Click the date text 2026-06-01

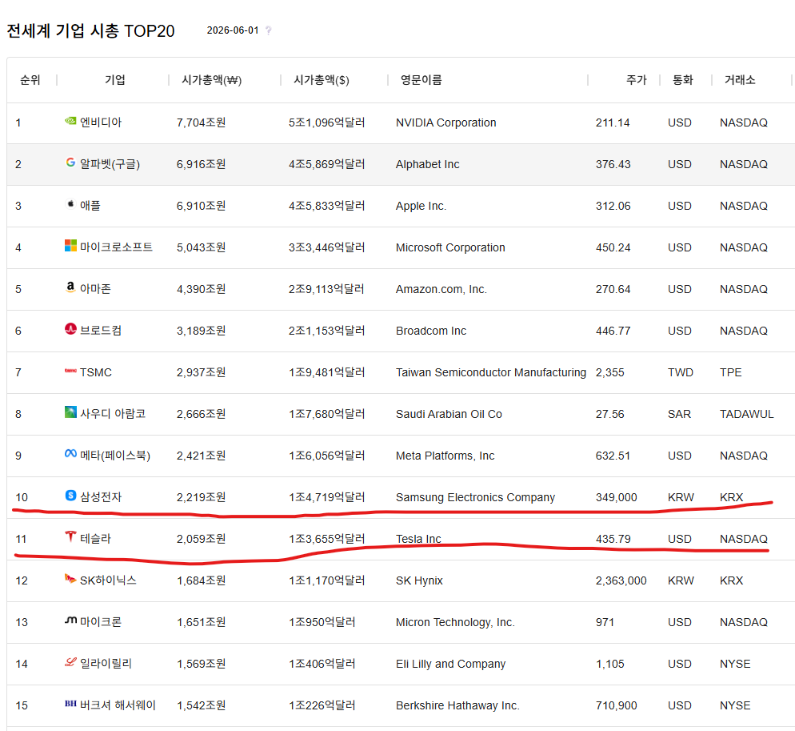pos(233,30)
